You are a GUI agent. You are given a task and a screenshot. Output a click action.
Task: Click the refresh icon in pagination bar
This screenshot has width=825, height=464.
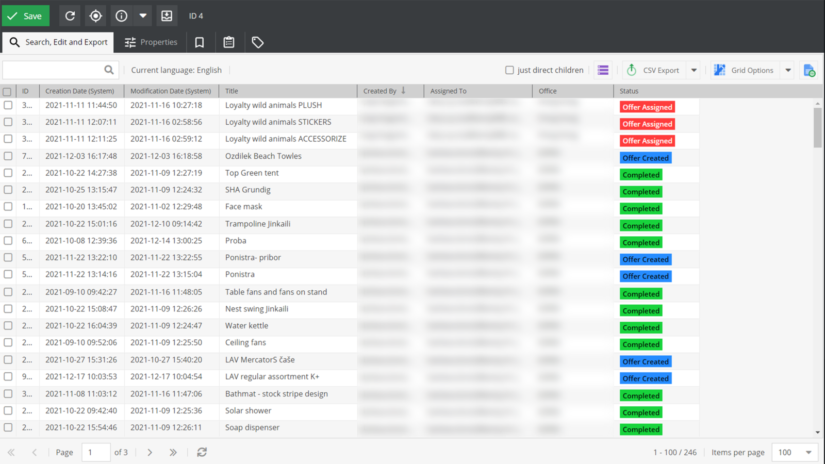202,452
